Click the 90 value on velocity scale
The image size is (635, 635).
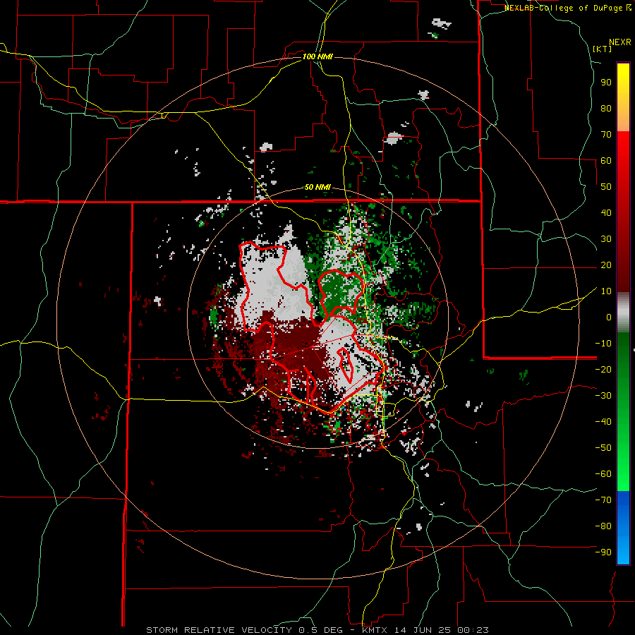[x=606, y=83]
